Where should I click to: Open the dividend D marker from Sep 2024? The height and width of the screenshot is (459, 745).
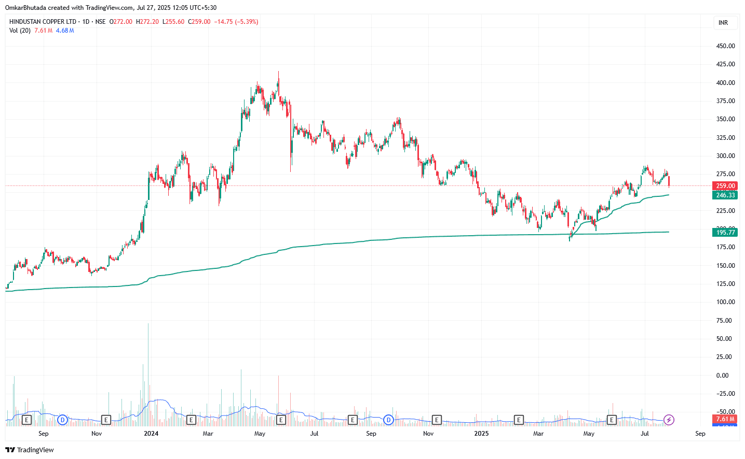[388, 420]
